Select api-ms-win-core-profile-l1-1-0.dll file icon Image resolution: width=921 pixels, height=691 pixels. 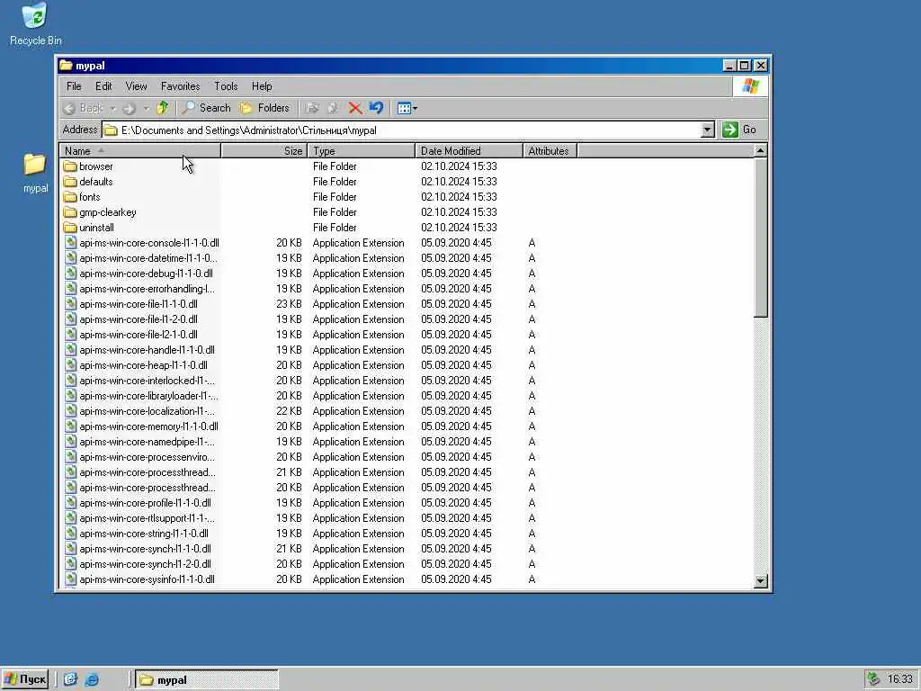coord(70,502)
